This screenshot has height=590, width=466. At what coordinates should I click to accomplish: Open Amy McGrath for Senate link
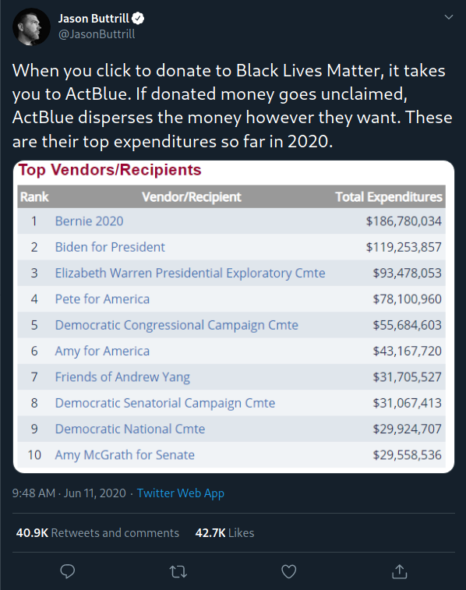tap(125, 455)
